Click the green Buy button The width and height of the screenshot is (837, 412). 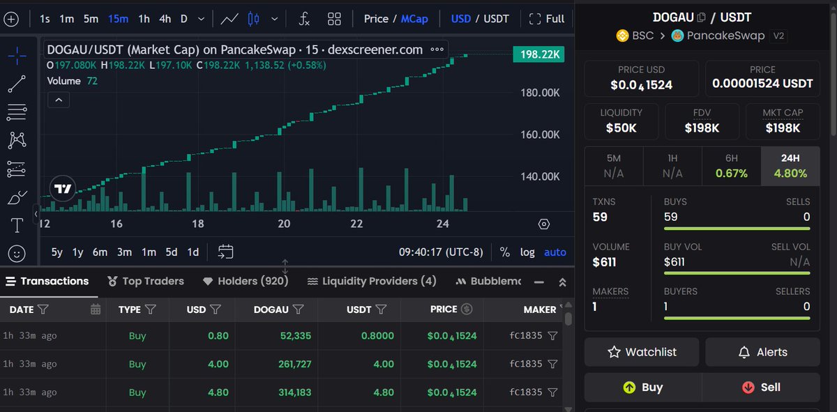click(x=643, y=387)
